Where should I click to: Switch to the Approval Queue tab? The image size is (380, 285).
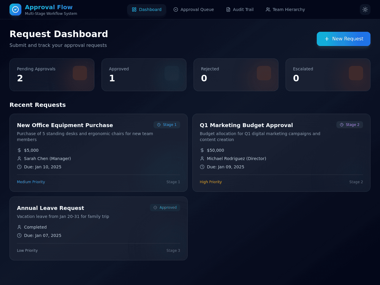point(194,9)
